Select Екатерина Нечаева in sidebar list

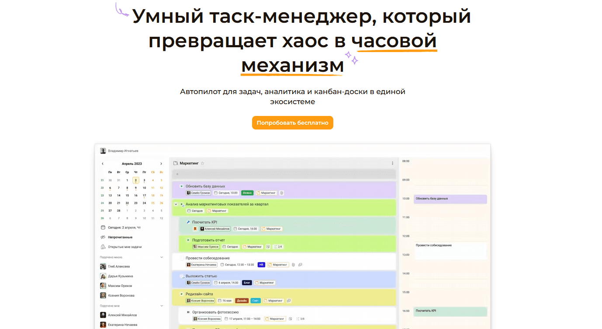(x=119, y=325)
